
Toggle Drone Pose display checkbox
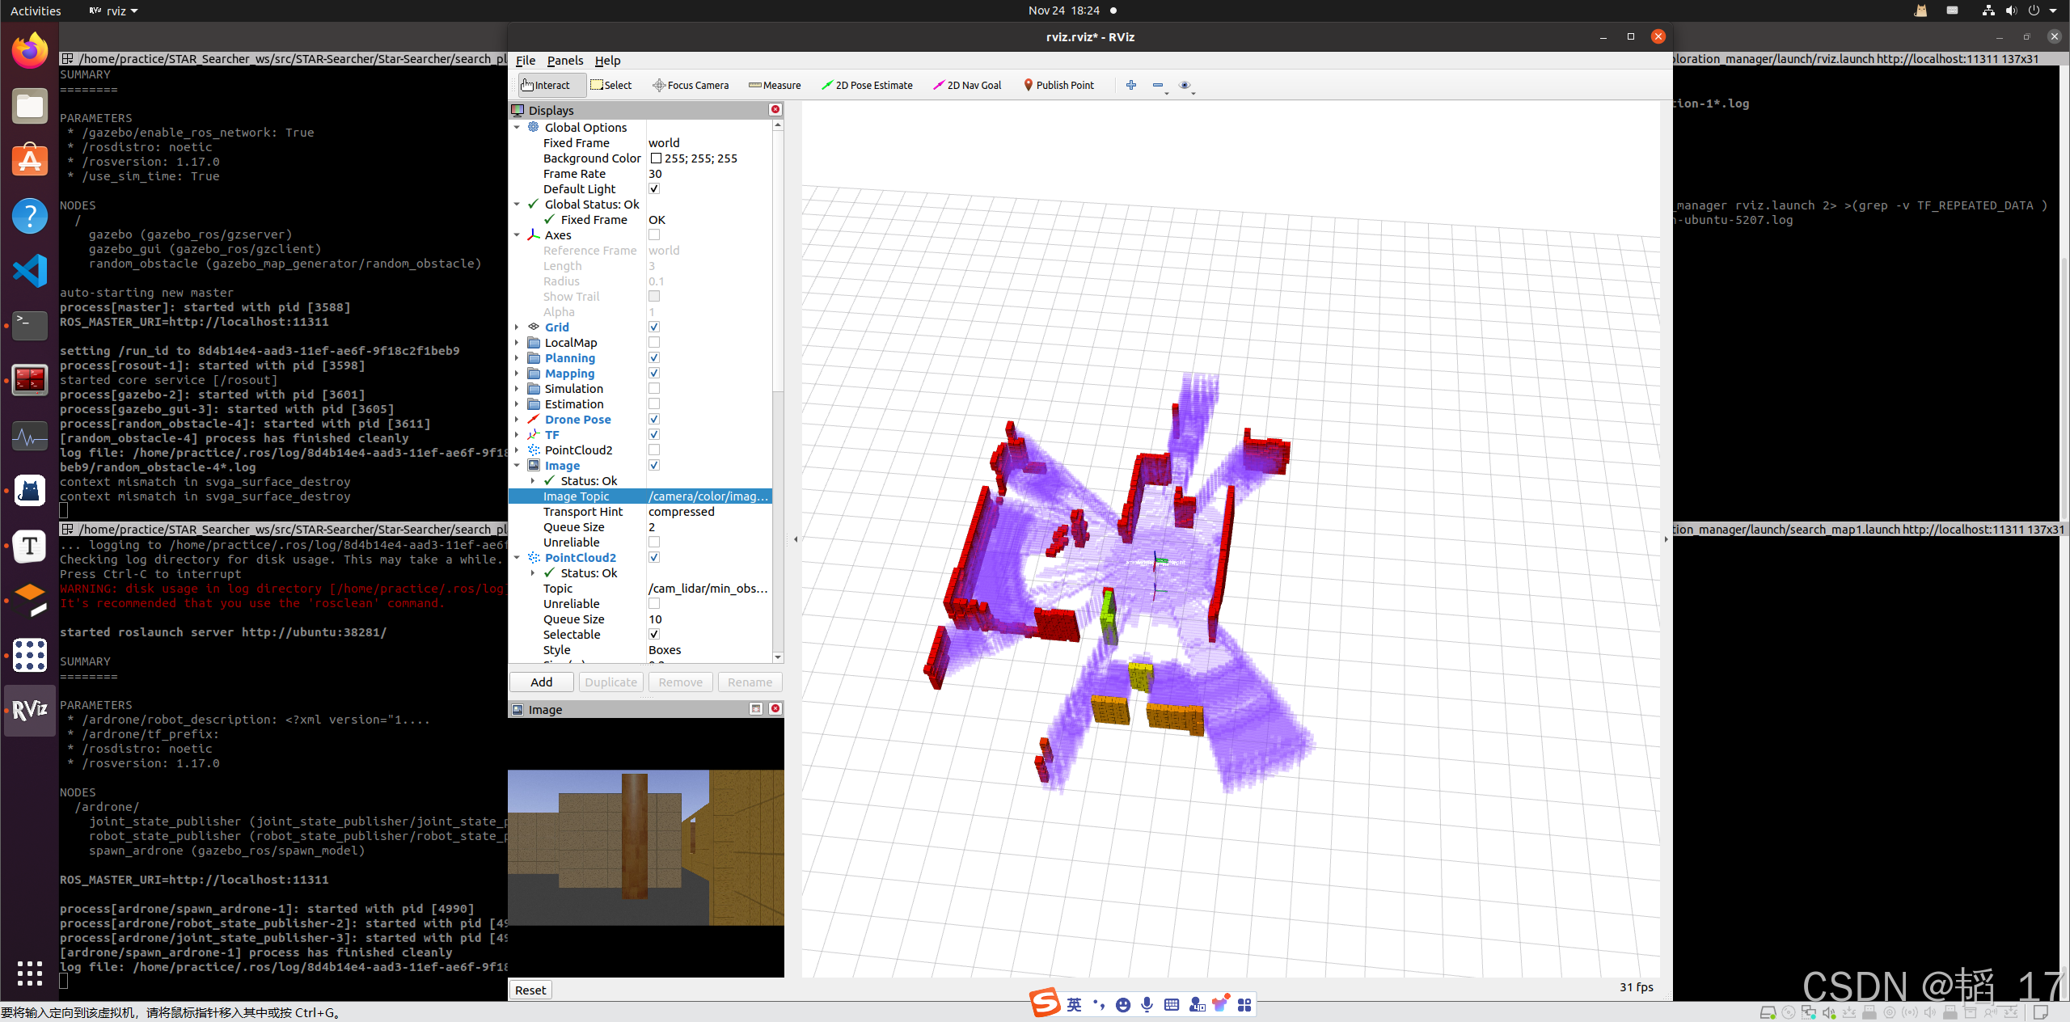653,419
